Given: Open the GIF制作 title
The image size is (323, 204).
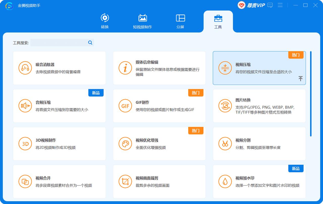Looking at the screenshot, I should tap(142, 103).
